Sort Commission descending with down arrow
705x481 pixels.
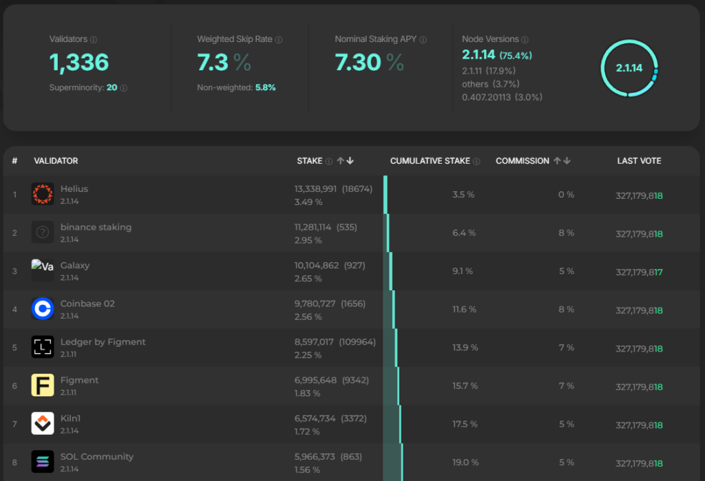[567, 160]
